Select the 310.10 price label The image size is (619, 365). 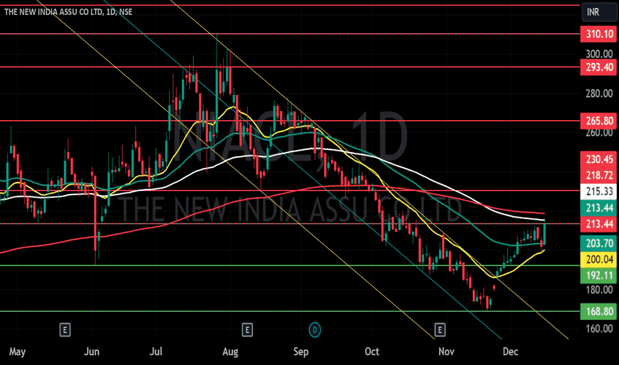tap(598, 35)
